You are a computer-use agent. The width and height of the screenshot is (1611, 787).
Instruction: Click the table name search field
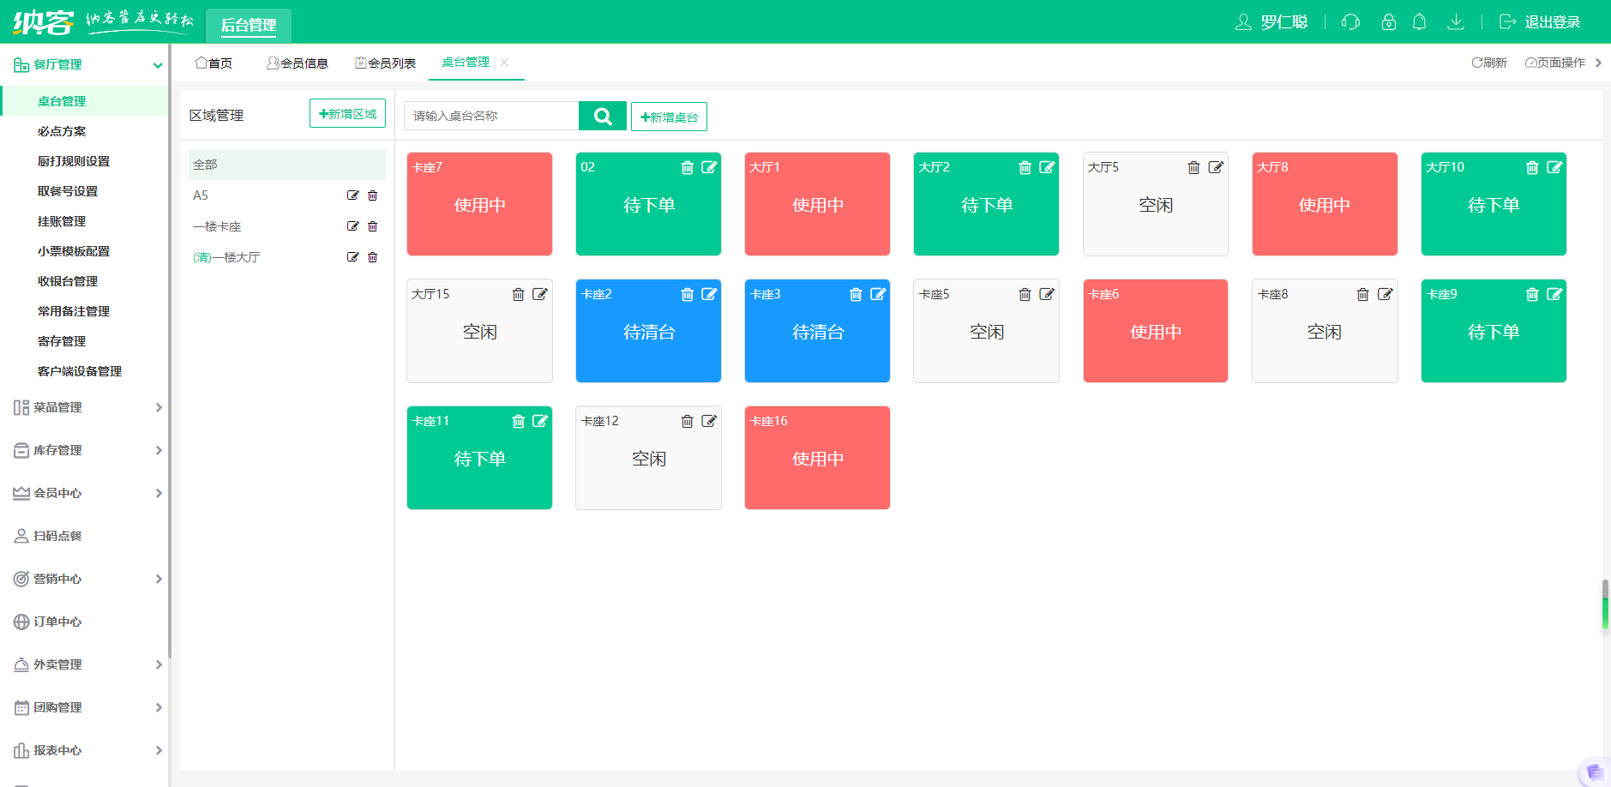491,116
